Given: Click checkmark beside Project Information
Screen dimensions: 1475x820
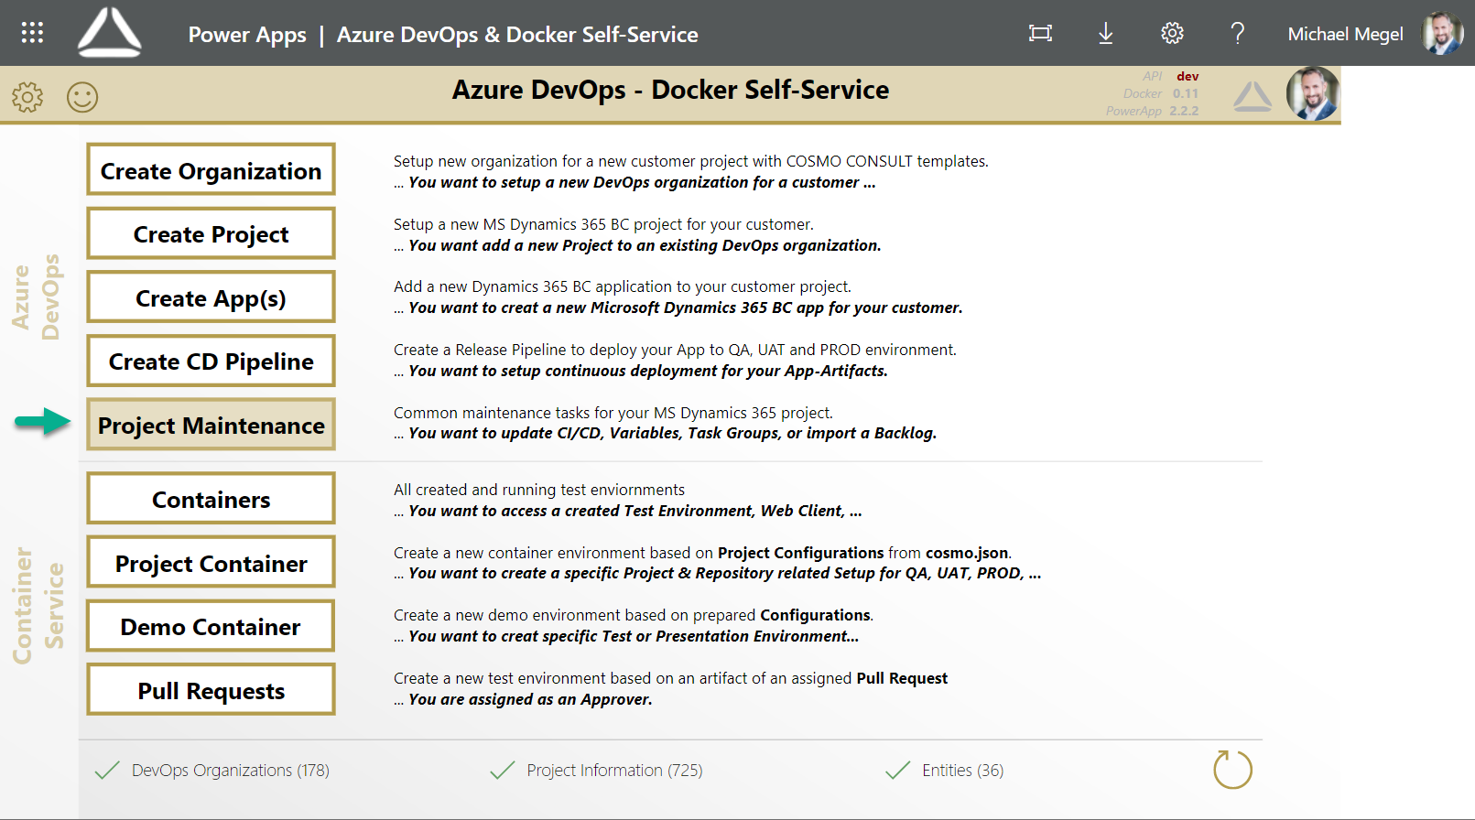Looking at the screenshot, I should click(x=503, y=770).
